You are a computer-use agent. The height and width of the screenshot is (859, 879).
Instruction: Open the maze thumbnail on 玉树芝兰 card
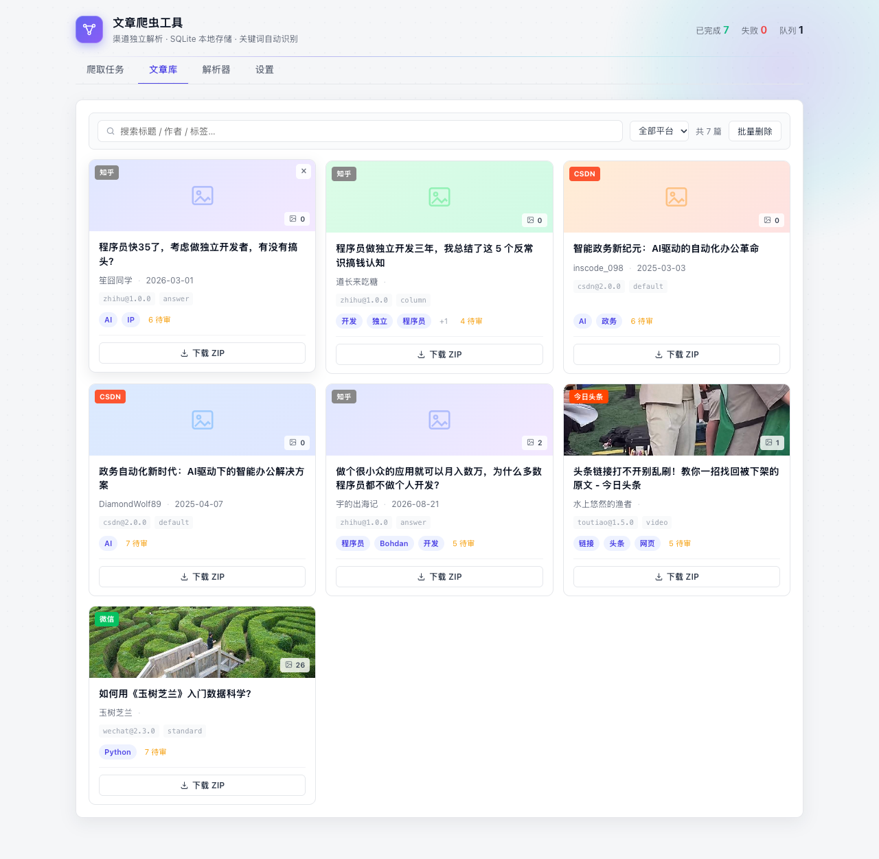pos(202,642)
